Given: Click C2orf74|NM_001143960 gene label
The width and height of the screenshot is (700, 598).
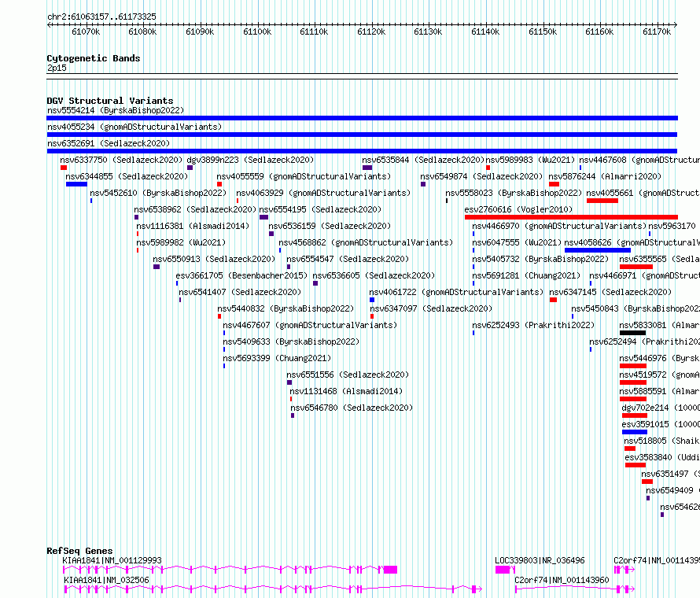Looking at the screenshot, I should 562,580.
